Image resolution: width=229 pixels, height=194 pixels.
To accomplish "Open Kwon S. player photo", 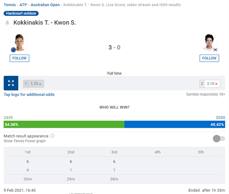I will [x=209, y=42].
